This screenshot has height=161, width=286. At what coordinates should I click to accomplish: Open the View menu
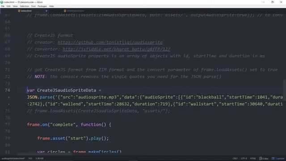tap(15, 6)
